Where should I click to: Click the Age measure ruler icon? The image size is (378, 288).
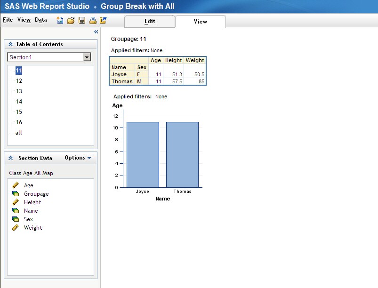pyautogui.click(x=16, y=185)
